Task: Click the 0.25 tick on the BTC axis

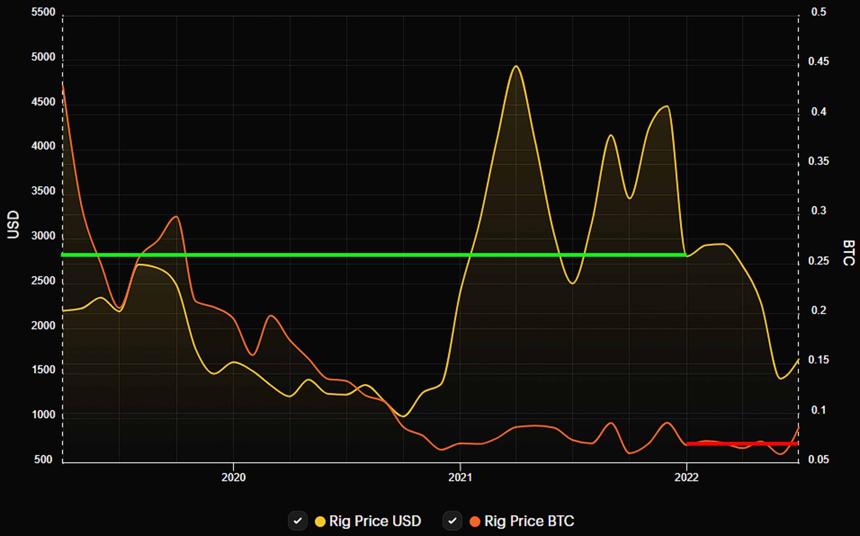Action: 818,261
